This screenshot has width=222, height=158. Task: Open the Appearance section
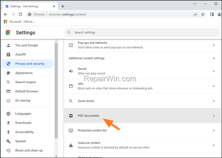[27, 73]
